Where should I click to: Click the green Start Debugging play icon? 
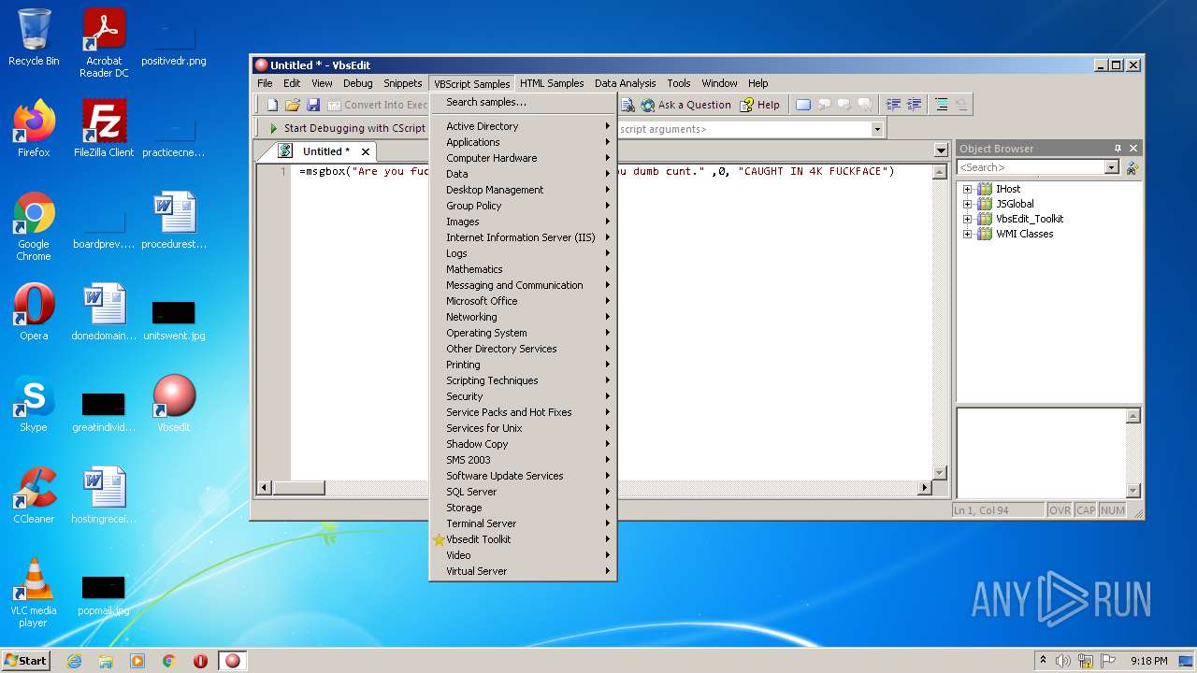(x=273, y=128)
